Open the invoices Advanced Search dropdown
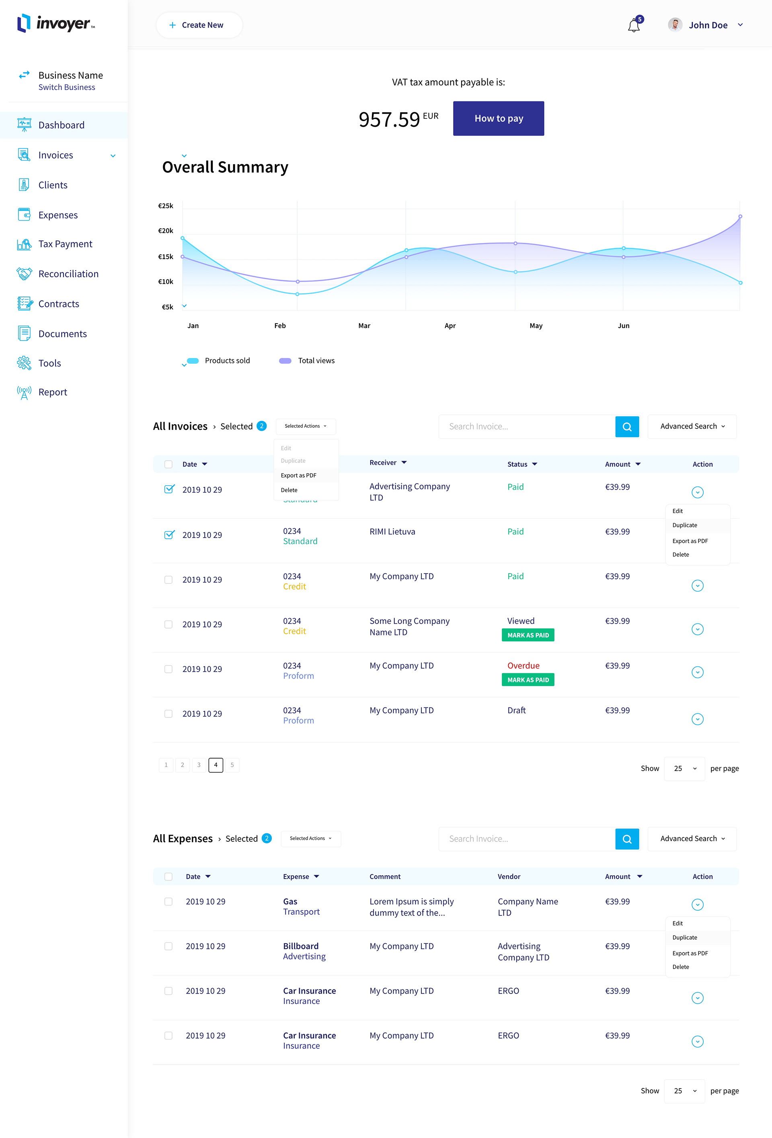This screenshot has width=772, height=1138. pyautogui.click(x=692, y=427)
